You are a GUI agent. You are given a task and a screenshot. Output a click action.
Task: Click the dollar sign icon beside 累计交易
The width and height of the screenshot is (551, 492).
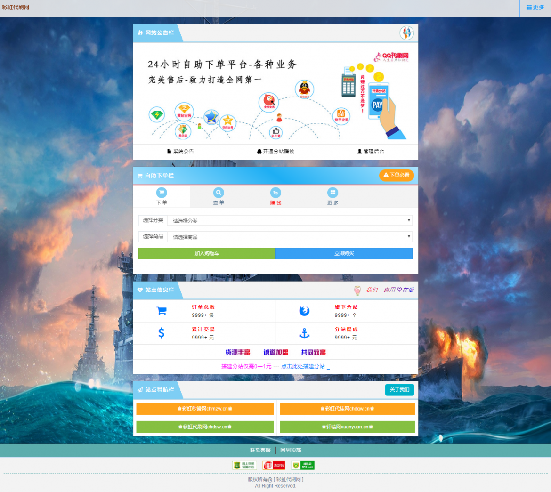coord(162,333)
